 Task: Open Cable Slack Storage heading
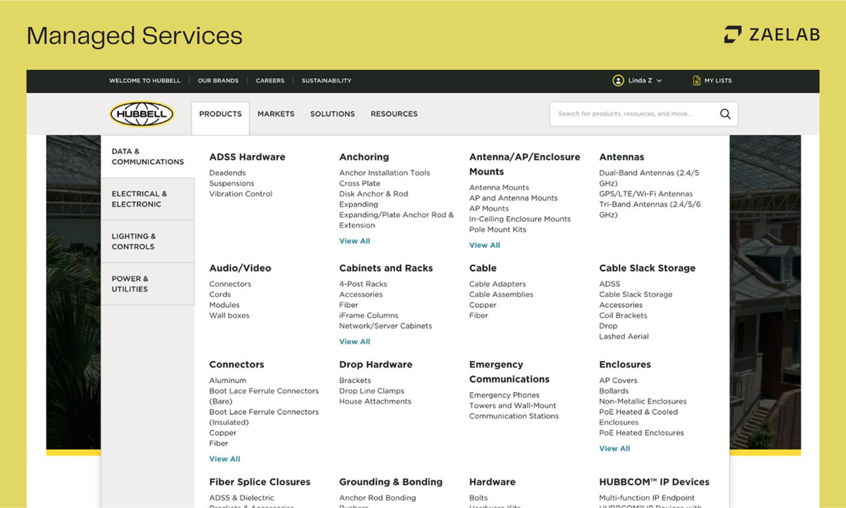(x=647, y=268)
